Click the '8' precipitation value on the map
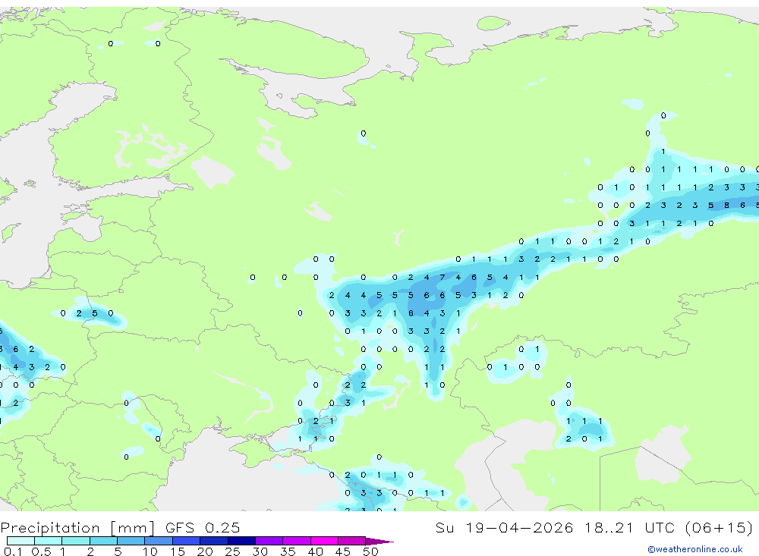 point(726,205)
